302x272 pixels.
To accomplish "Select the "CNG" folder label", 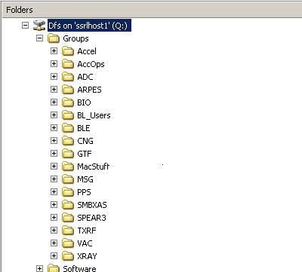I will tap(85, 141).
